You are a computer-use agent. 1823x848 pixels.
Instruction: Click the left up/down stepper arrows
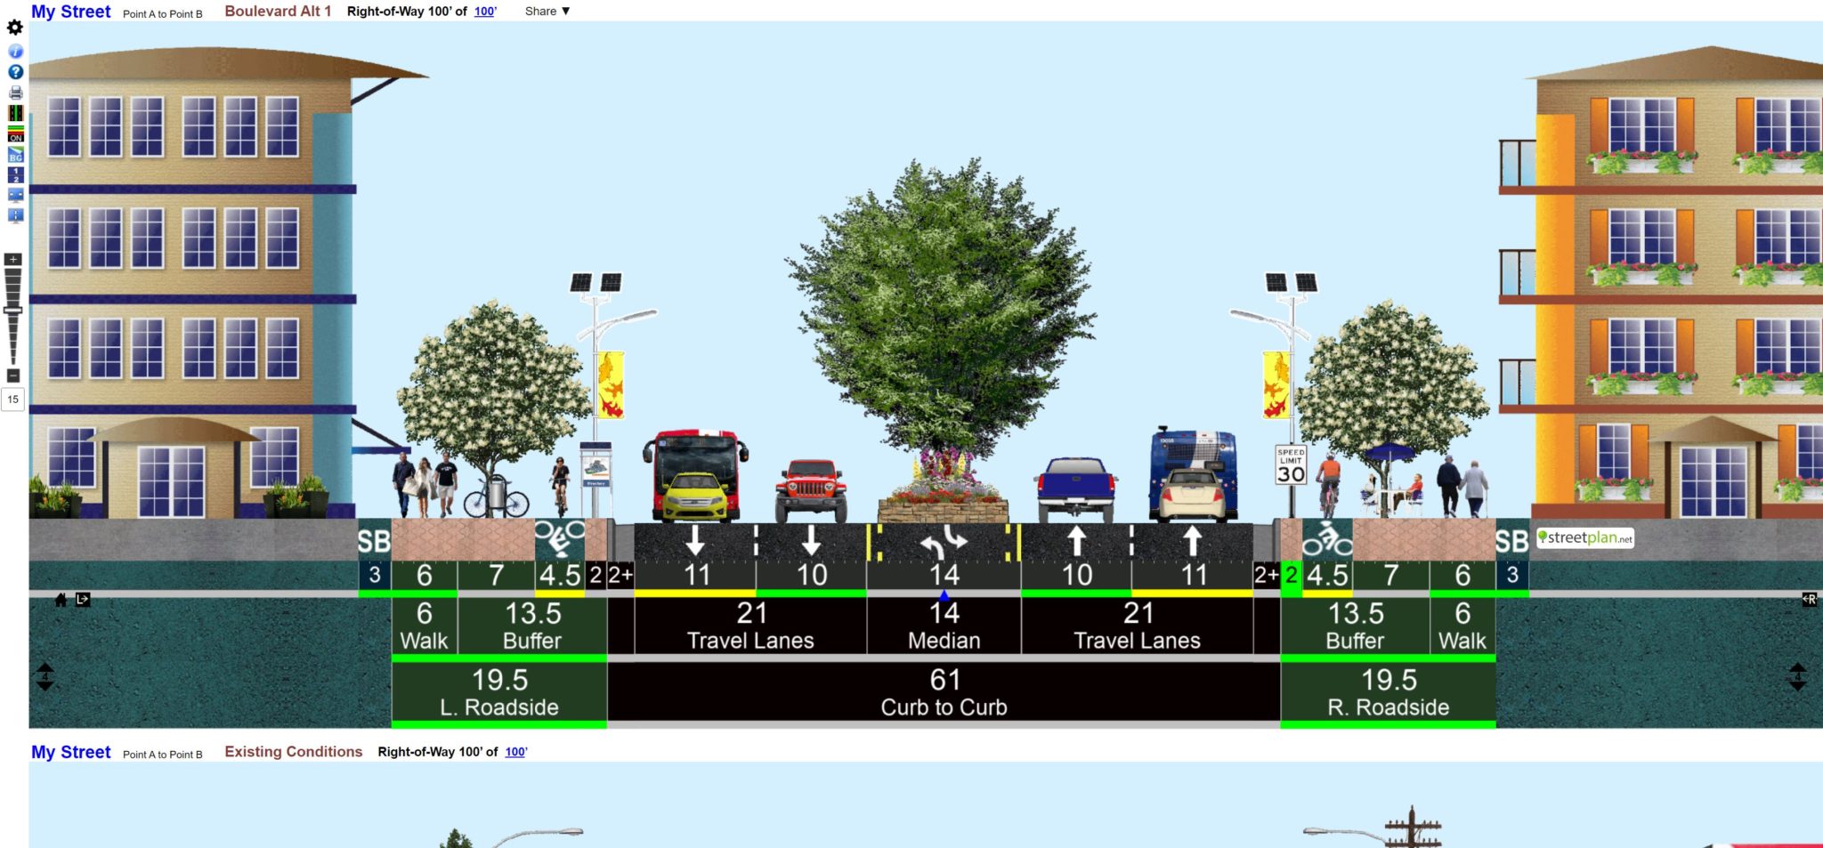45,677
